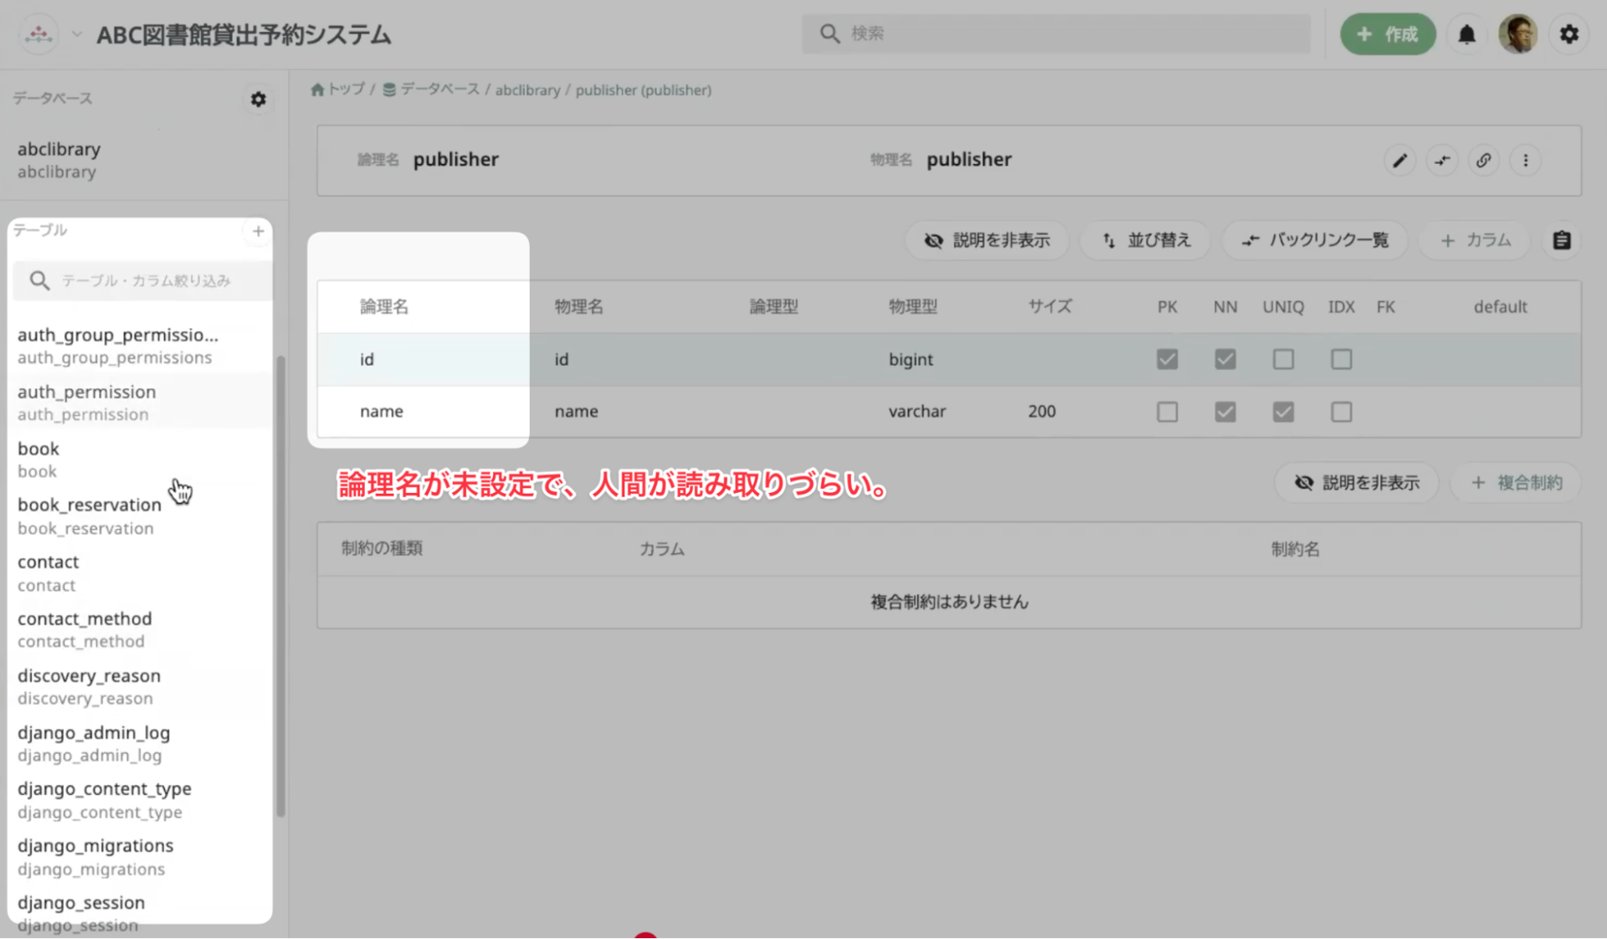Image resolution: width=1607 pixels, height=939 pixels.
Task: Open the three-dot more options menu
Action: point(1525,160)
